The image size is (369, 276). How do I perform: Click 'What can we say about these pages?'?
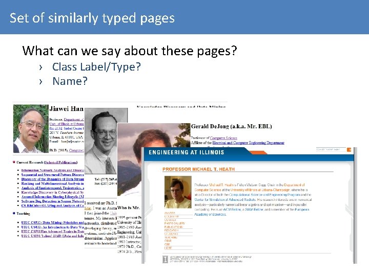(x=130, y=51)
